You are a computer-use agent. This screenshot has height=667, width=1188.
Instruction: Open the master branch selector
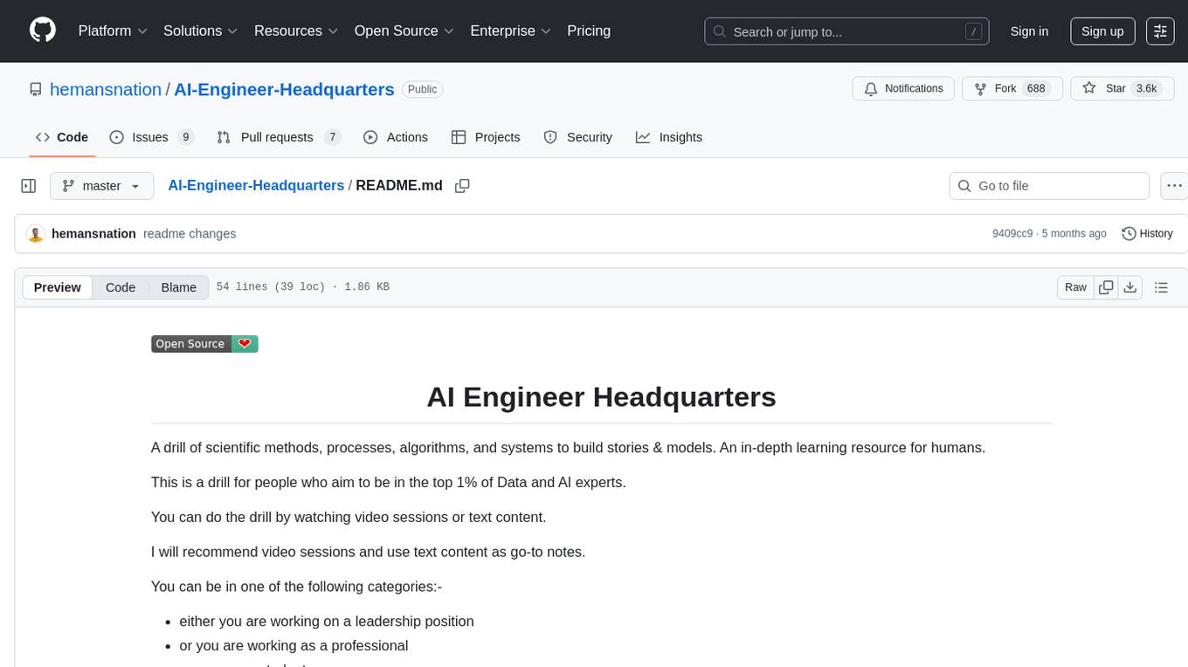[x=101, y=186]
